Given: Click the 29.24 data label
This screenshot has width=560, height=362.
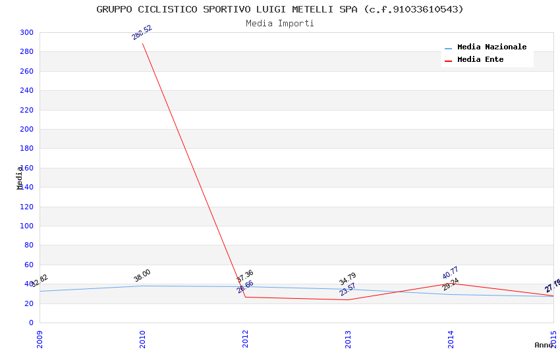Looking at the screenshot, I should tap(451, 284).
